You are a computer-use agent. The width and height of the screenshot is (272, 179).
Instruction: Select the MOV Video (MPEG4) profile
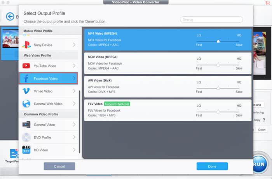pos(168,63)
